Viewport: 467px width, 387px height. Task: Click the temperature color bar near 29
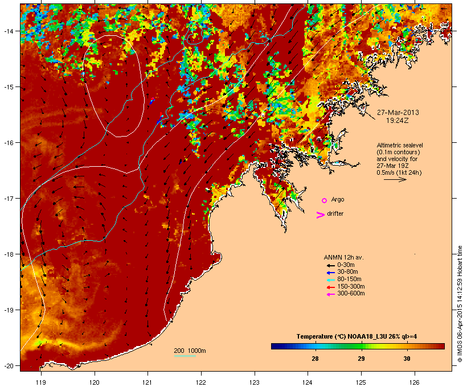(x=361, y=346)
